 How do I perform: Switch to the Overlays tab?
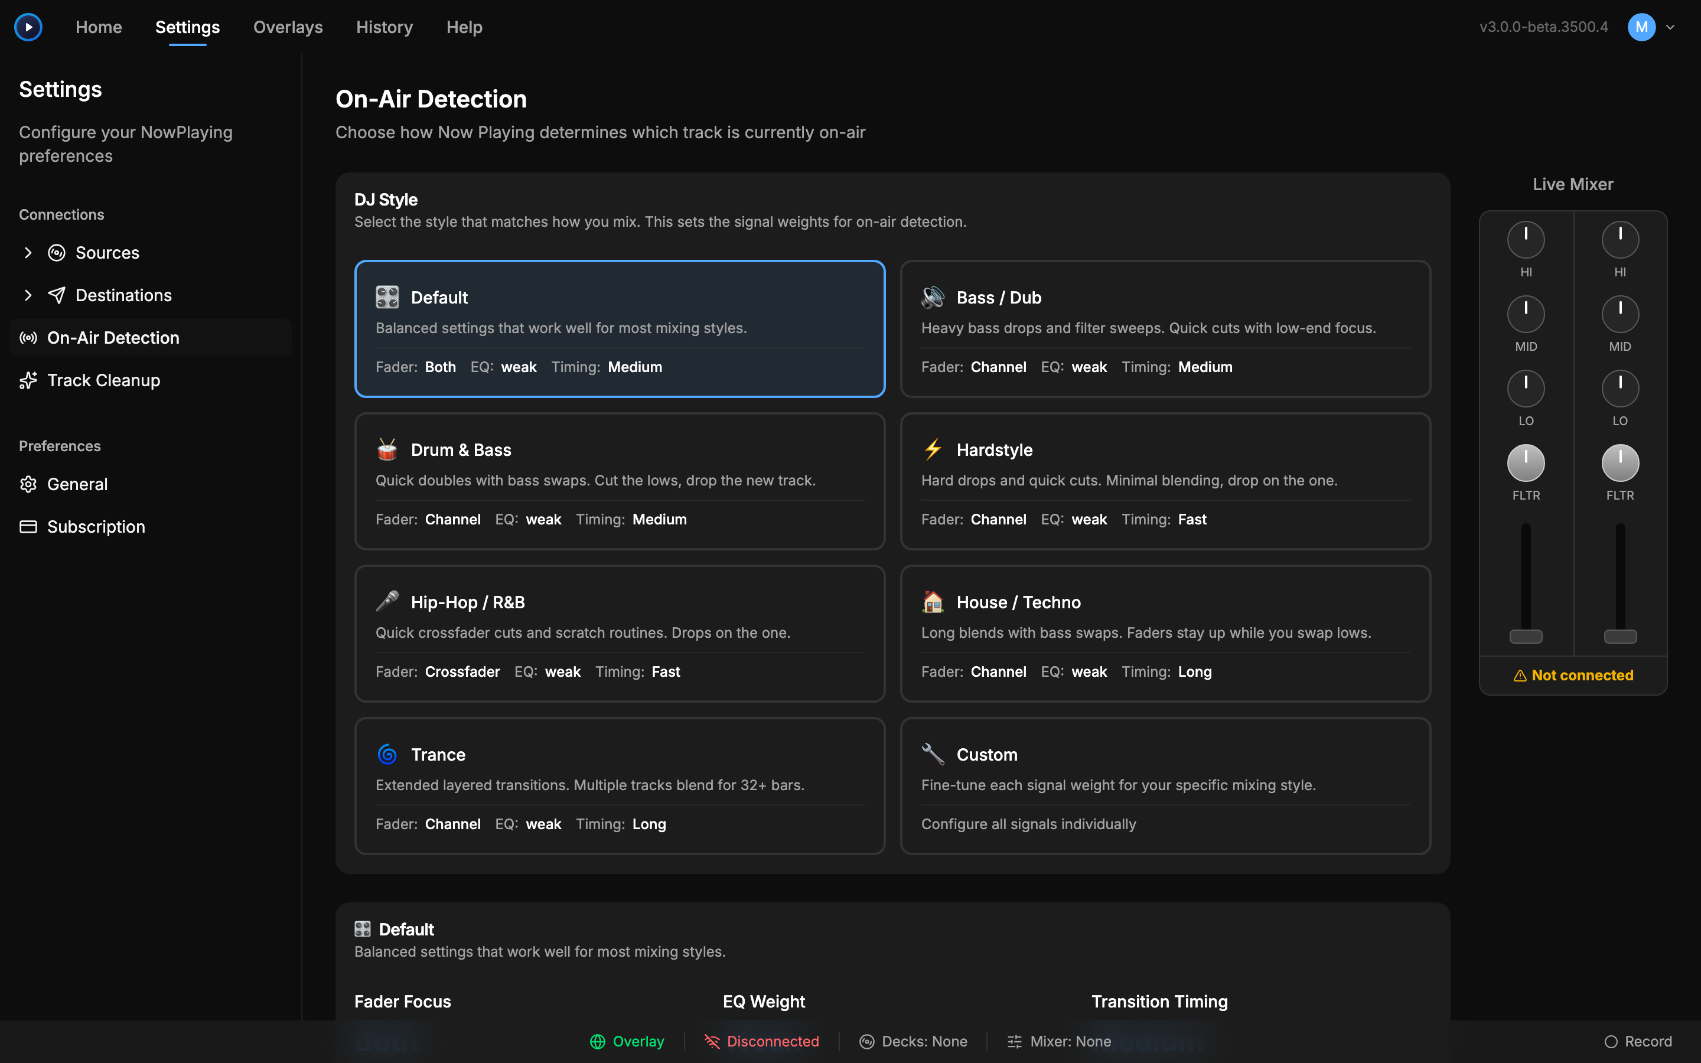pos(288,27)
